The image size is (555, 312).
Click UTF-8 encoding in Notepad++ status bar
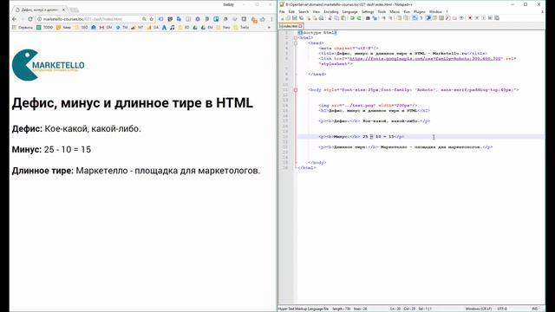pos(502,309)
